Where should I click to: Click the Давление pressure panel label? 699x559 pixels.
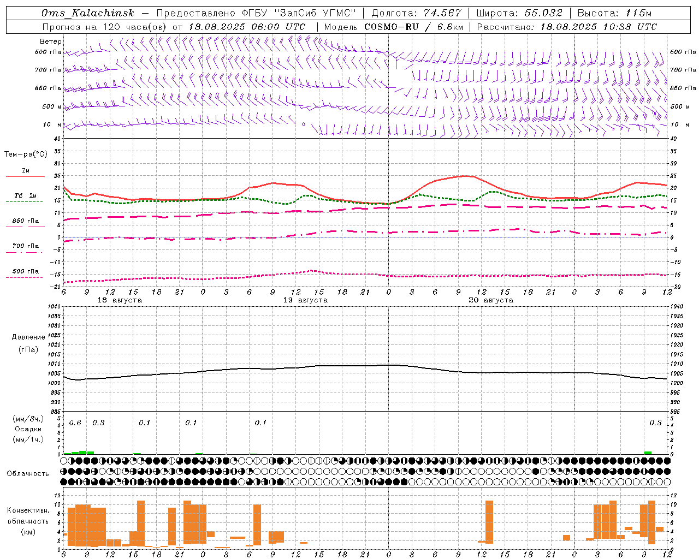[x=28, y=337]
